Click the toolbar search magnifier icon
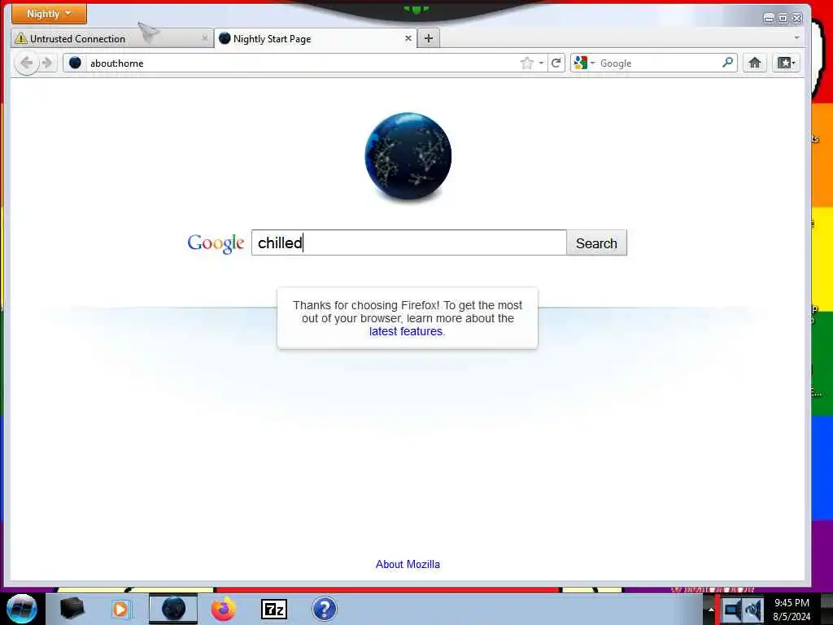Screen dimensions: 833x625 (x=728, y=63)
